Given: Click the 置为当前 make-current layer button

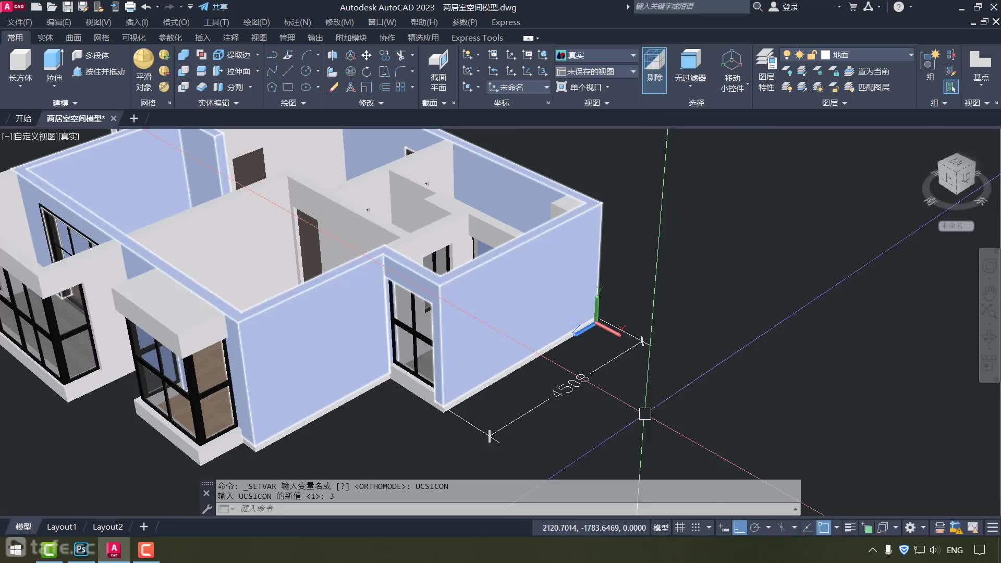Looking at the screenshot, I should [867, 71].
